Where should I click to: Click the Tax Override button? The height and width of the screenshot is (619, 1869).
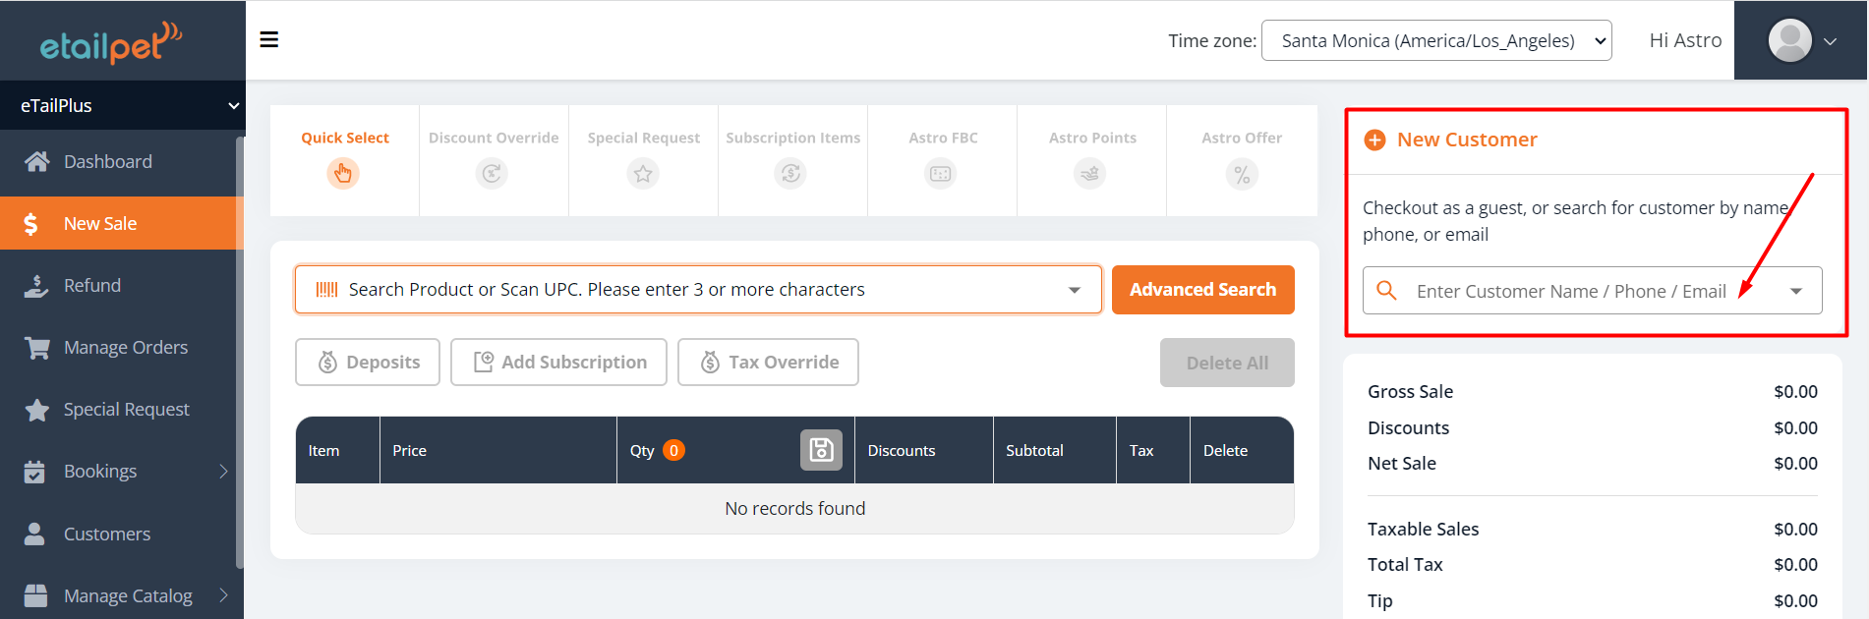(768, 363)
